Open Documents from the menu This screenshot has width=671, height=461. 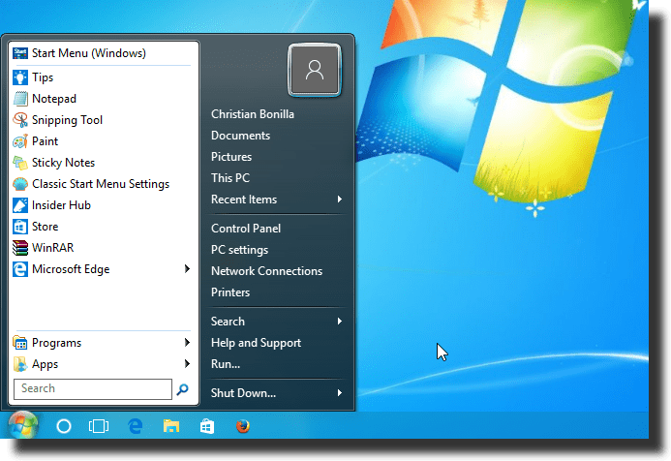pyautogui.click(x=240, y=136)
